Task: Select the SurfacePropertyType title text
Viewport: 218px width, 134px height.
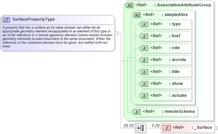Action: coord(33,19)
